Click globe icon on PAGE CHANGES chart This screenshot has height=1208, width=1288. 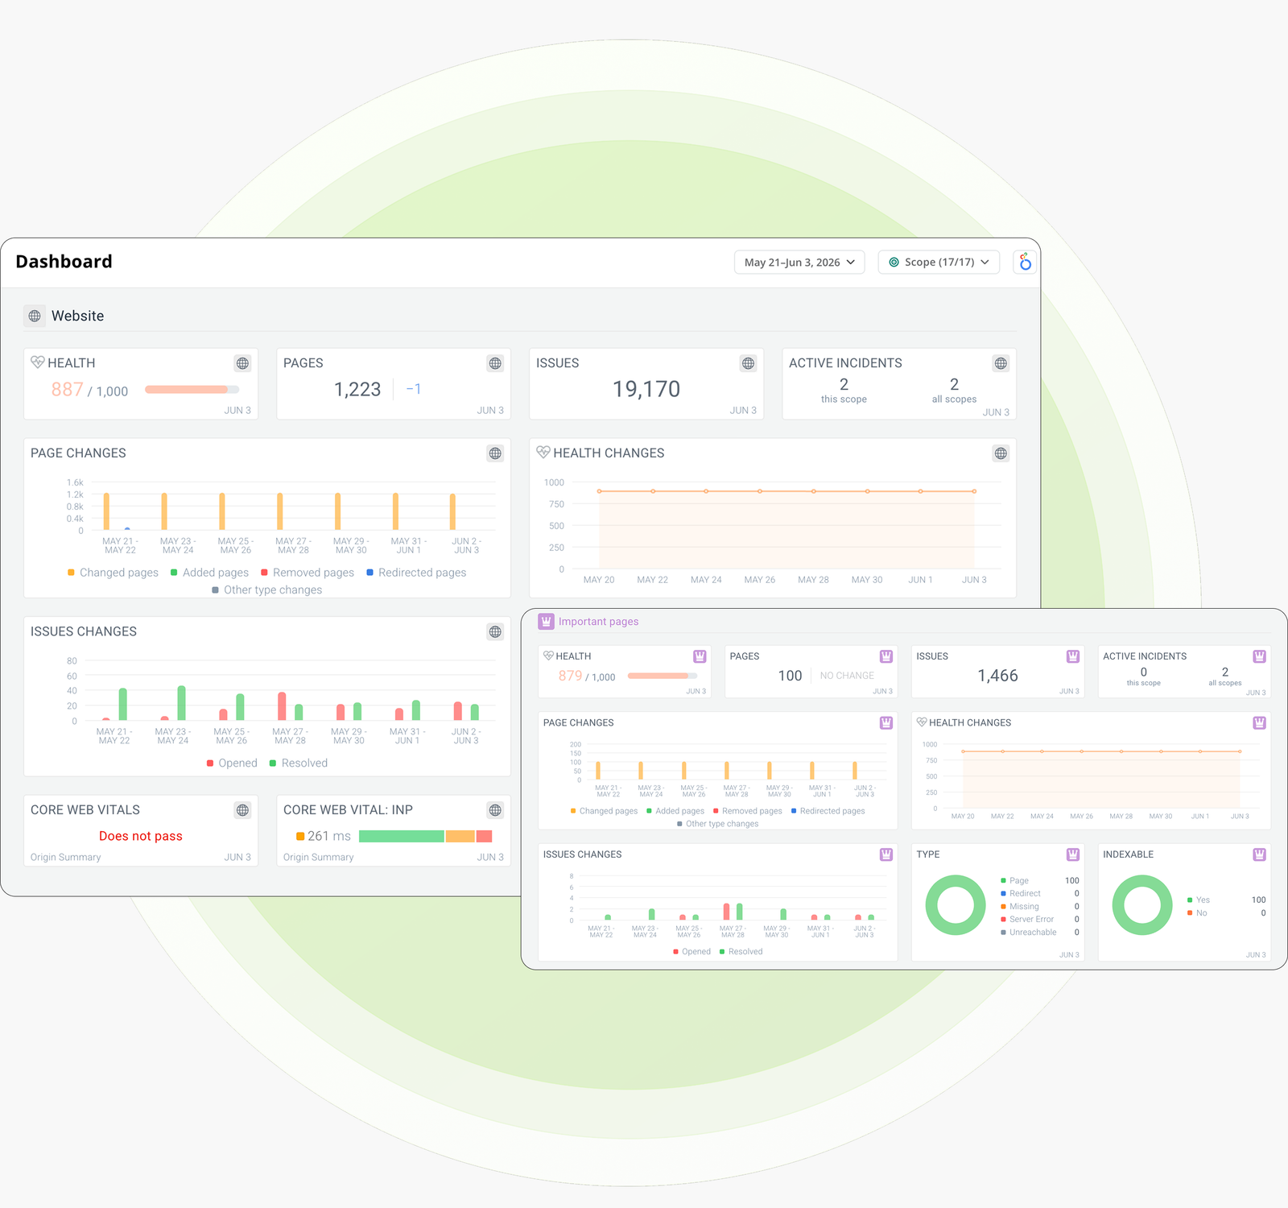[x=495, y=453]
